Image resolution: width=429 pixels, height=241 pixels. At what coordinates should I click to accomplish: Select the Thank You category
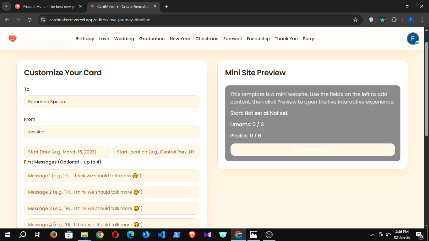click(286, 39)
